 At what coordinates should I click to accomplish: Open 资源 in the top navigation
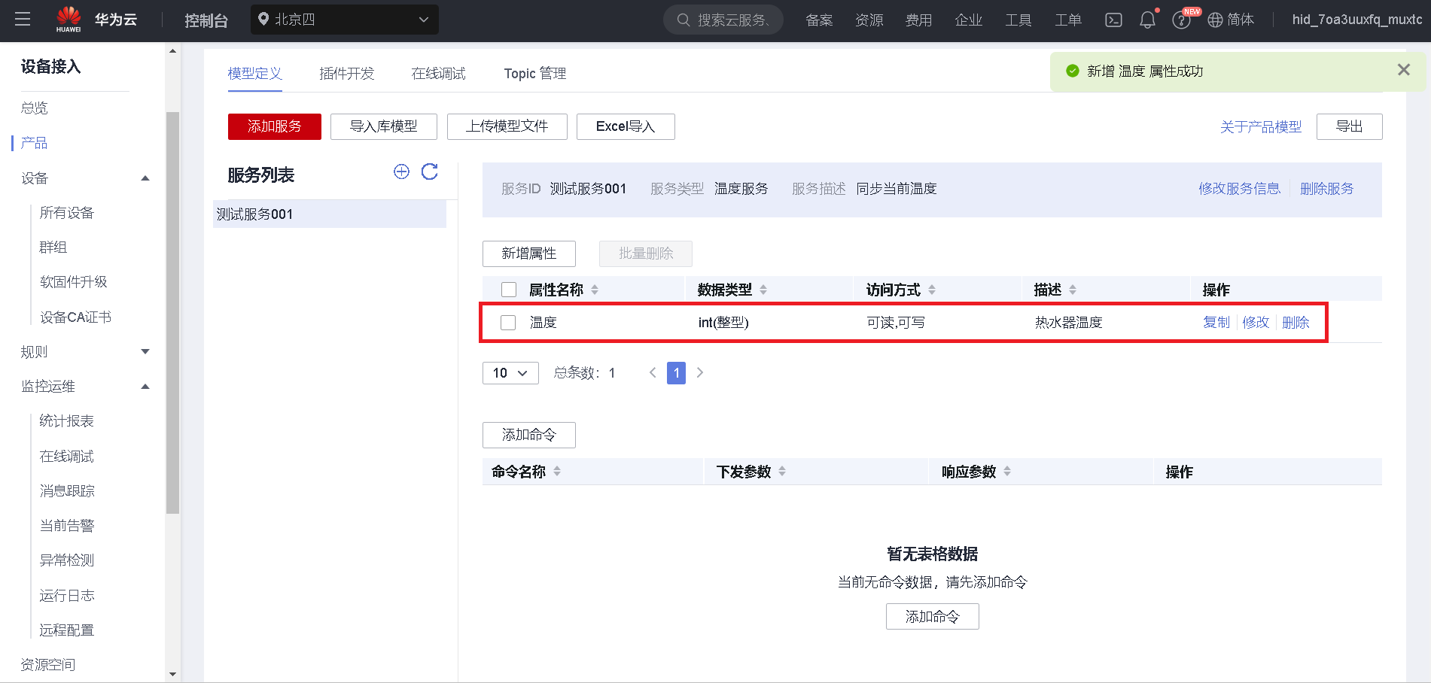(869, 20)
